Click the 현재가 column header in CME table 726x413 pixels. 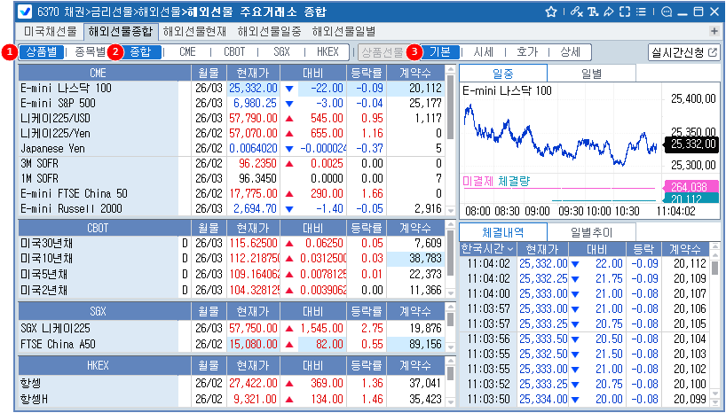click(252, 73)
